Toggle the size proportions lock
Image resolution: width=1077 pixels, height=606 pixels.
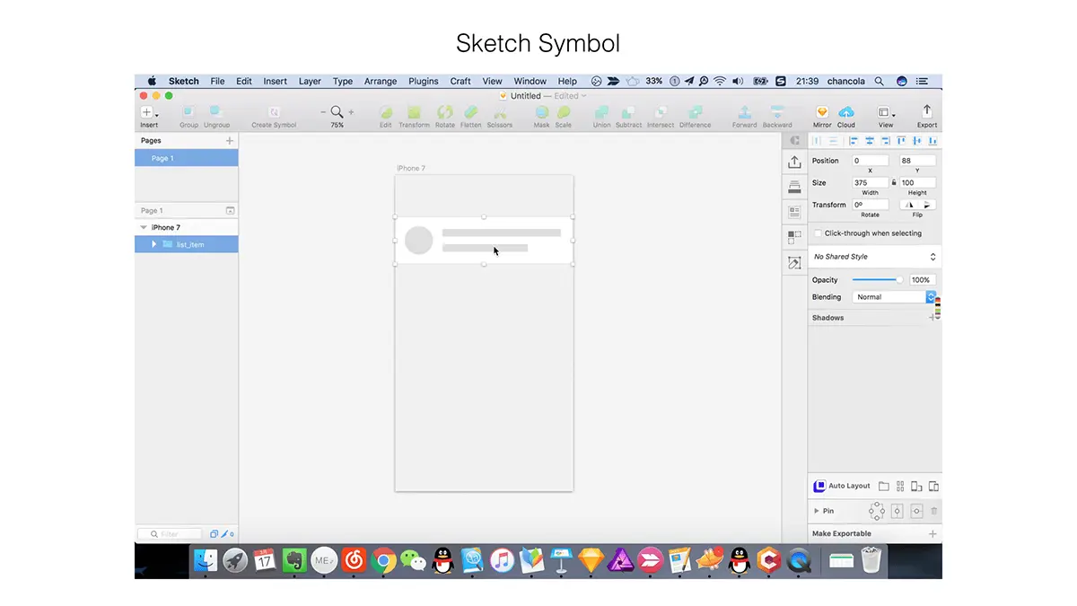point(894,182)
